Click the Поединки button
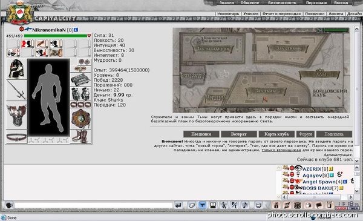Viewport: 363px width, 221px height. pyautogui.click(x=201, y=134)
